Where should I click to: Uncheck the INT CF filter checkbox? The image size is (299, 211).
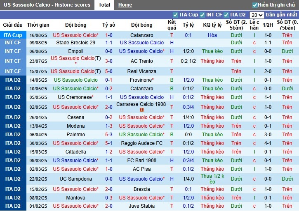coord(202,15)
